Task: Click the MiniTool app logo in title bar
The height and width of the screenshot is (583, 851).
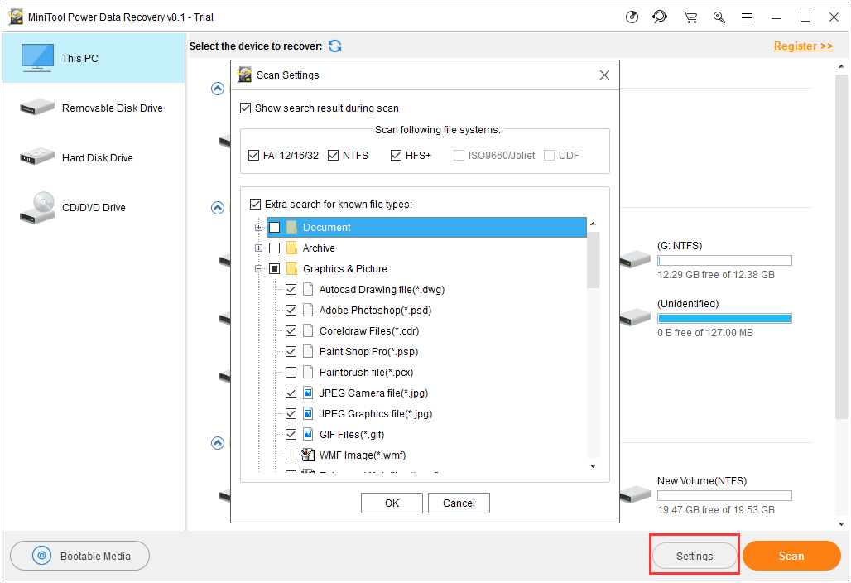Action: [16, 17]
